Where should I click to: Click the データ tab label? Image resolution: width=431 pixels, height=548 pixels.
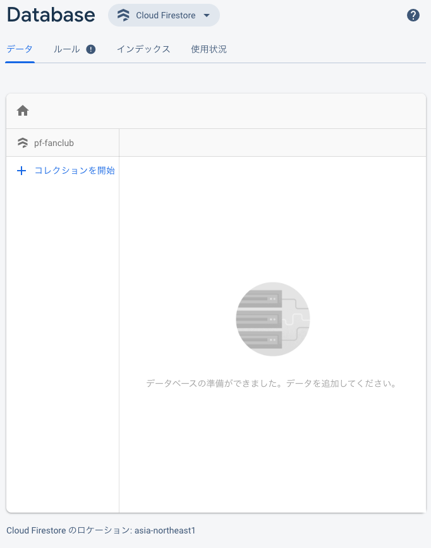tap(20, 48)
